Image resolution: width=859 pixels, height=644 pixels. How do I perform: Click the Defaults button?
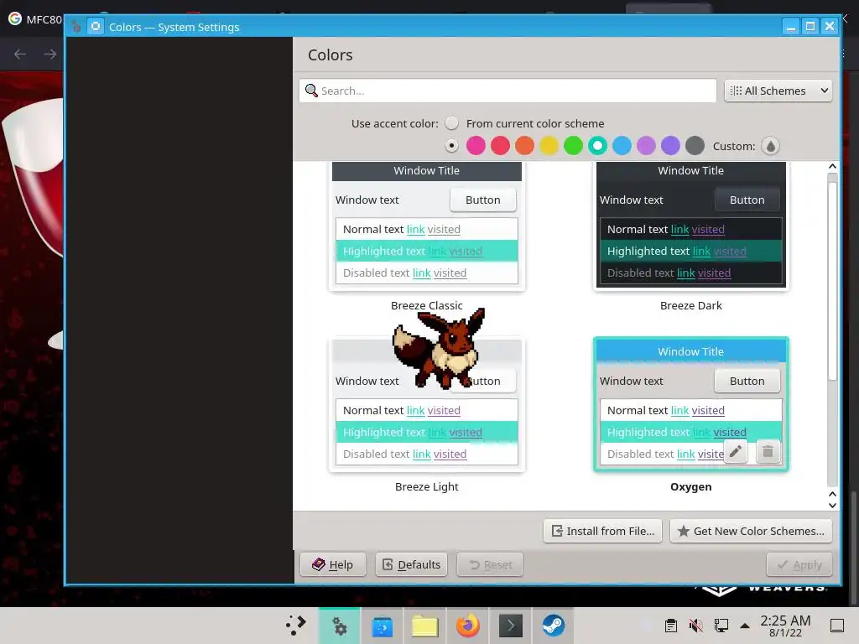pos(411,564)
